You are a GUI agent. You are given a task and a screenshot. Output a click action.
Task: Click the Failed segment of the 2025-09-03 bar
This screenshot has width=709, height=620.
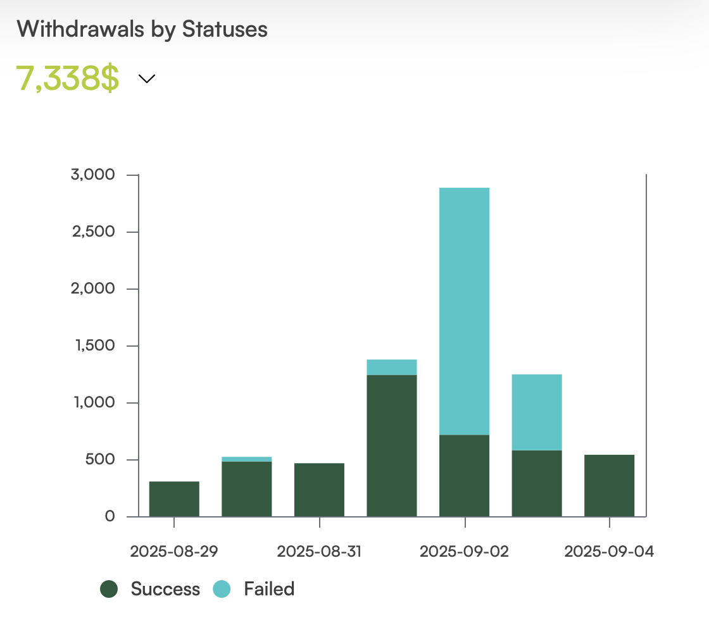click(x=537, y=412)
